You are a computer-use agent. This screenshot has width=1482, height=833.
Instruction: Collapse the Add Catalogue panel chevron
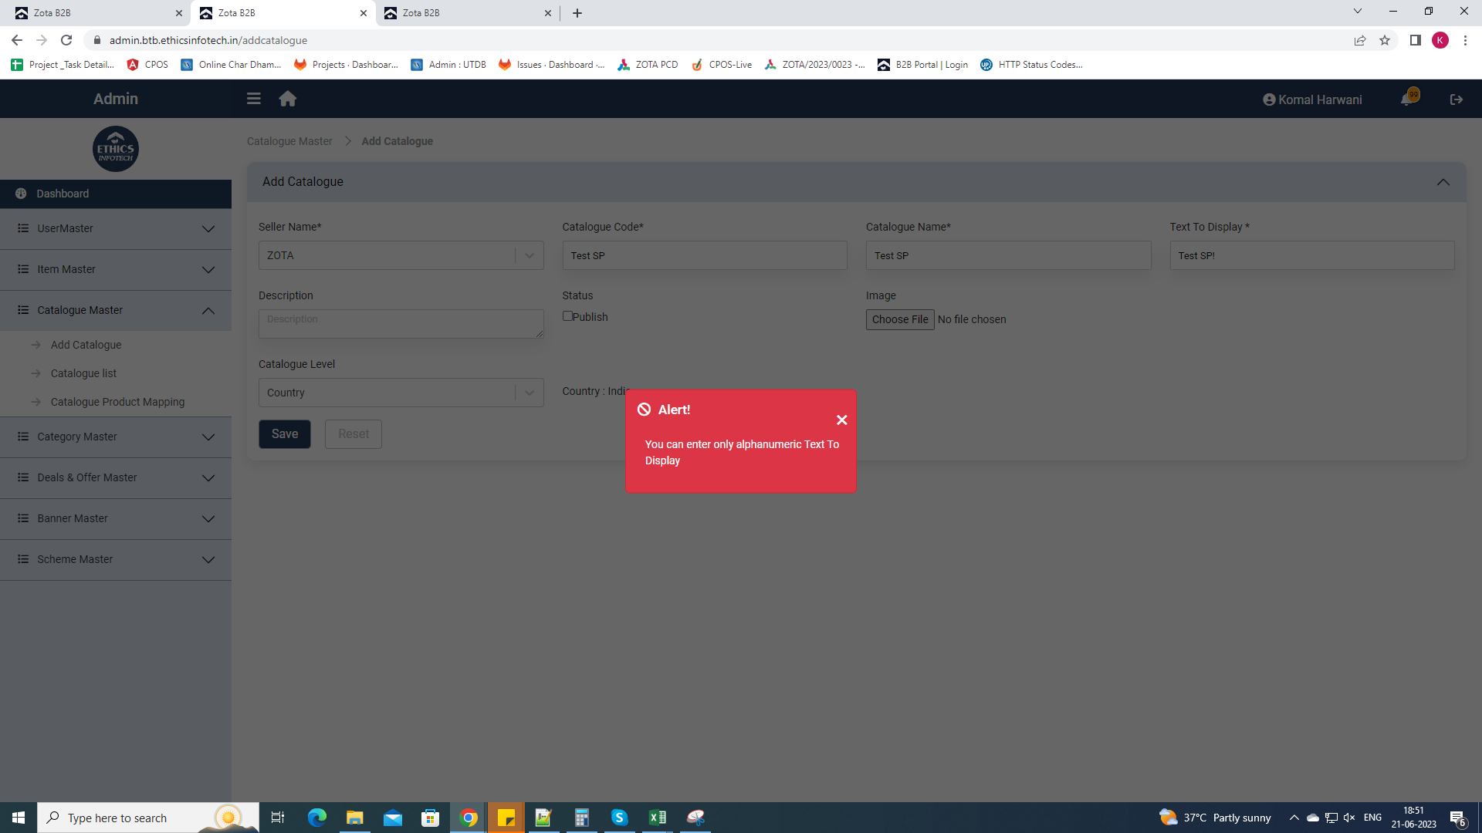tap(1443, 182)
